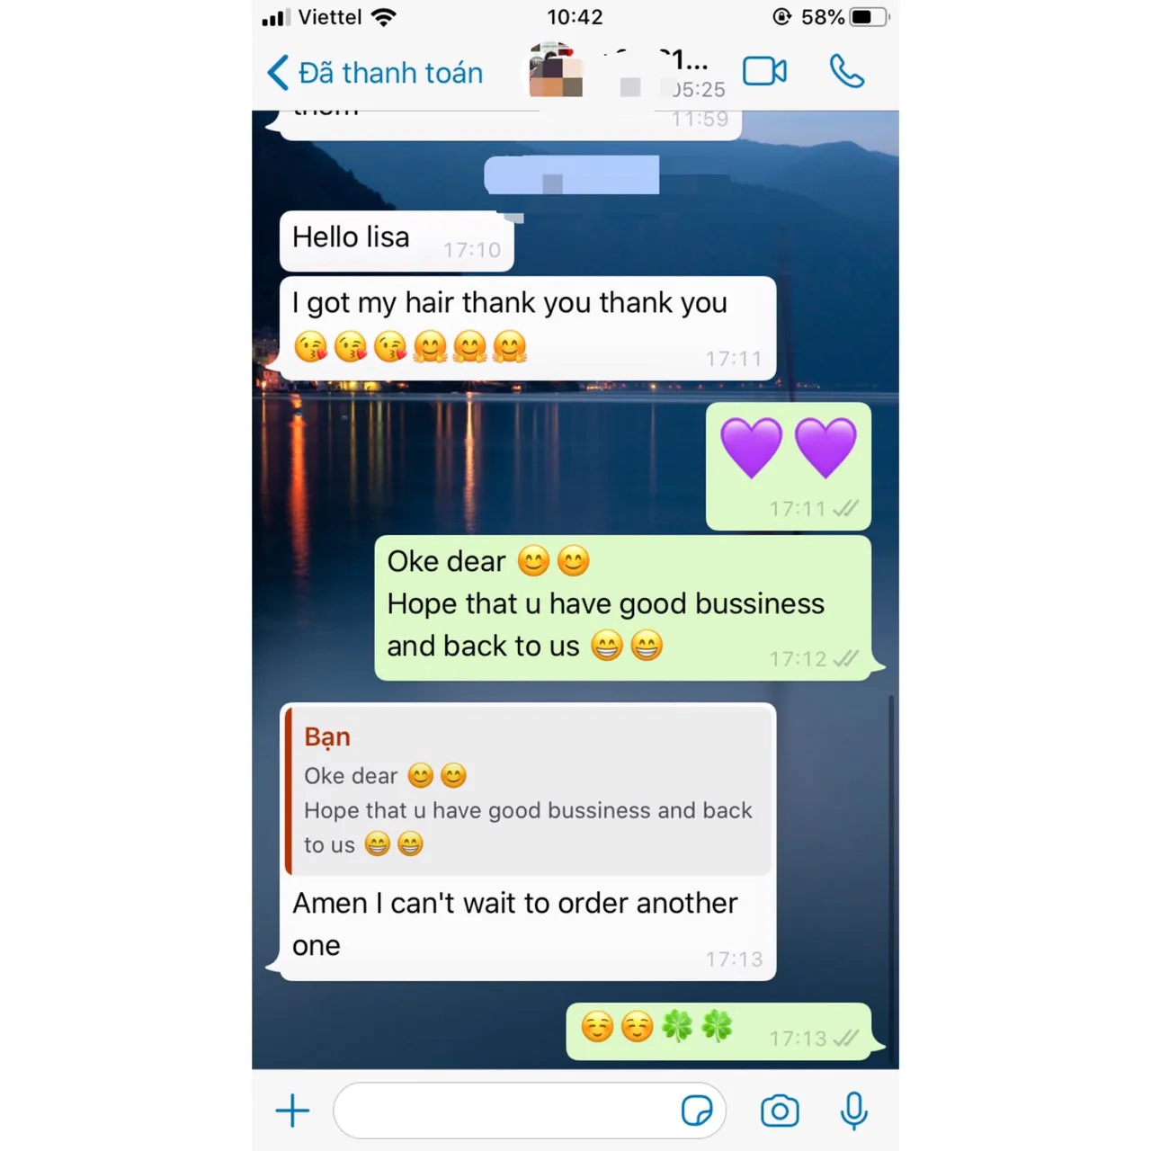The height and width of the screenshot is (1151, 1151).
Task: Select the "Hello lisa" message bubble
Action: [397, 241]
